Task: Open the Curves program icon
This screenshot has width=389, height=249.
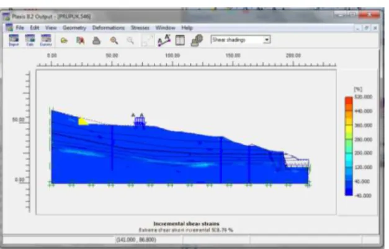Action: [46, 40]
